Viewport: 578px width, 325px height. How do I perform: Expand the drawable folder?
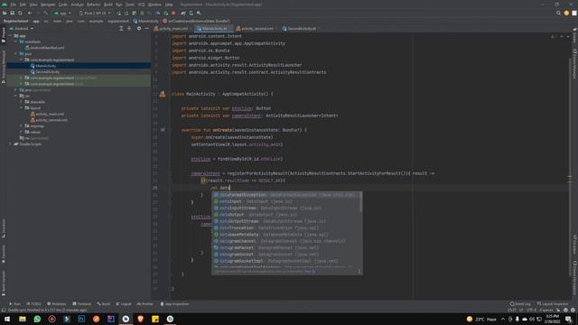[x=21, y=102]
